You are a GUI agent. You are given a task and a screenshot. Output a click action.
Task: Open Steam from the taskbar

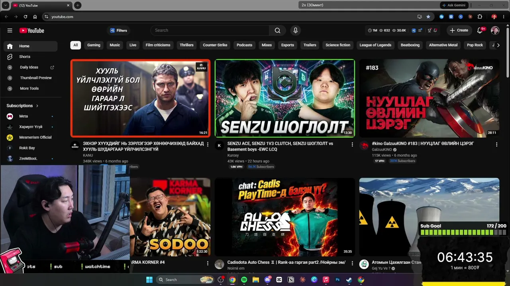(349, 280)
